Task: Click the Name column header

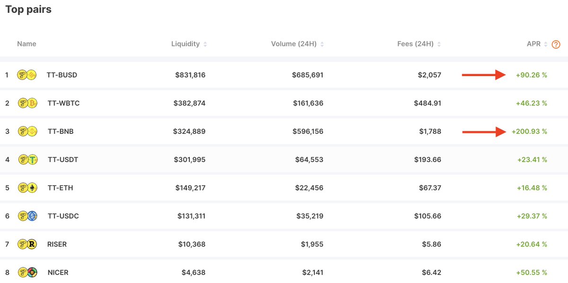Action: (x=27, y=44)
